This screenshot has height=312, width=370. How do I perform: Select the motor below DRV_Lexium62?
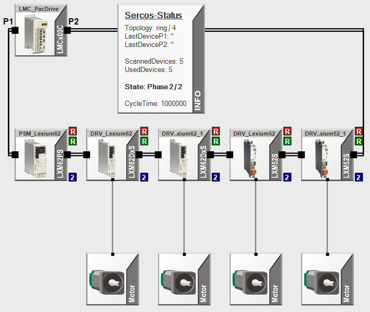(x=106, y=280)
